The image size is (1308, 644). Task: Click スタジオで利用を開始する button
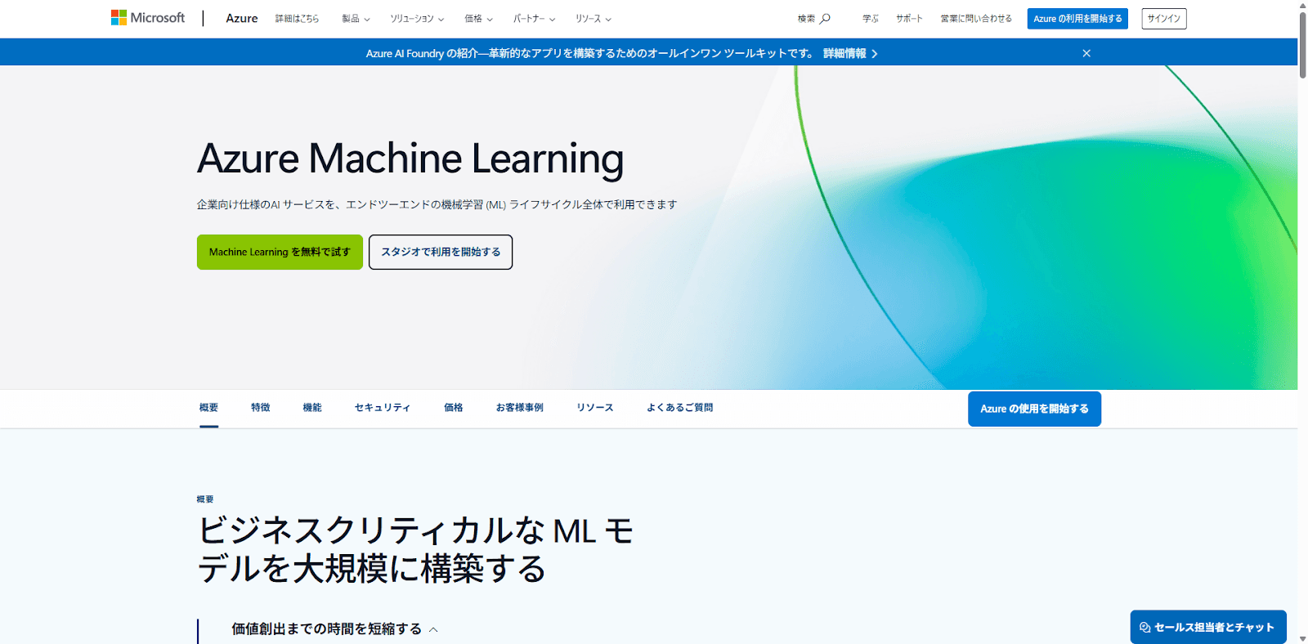441,252
